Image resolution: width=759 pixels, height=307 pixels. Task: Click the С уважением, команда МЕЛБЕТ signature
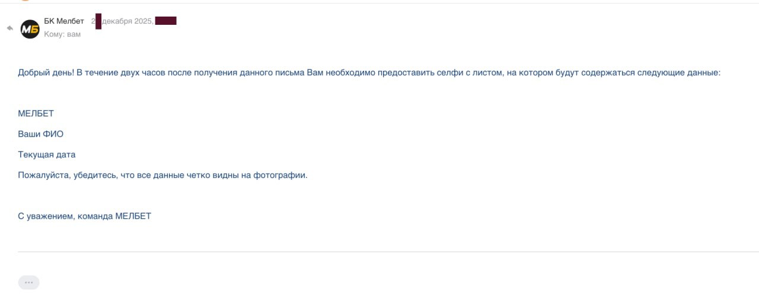(x=85, y=216)
